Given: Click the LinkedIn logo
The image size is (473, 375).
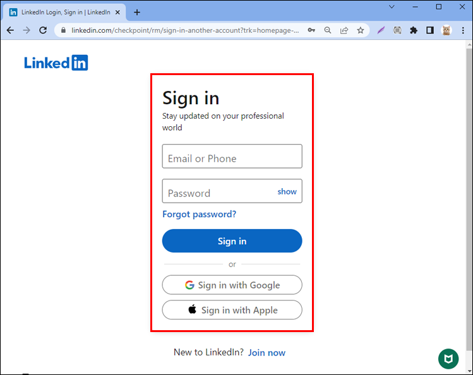Looking at the screenshot, I should click(x=56, y=62).
